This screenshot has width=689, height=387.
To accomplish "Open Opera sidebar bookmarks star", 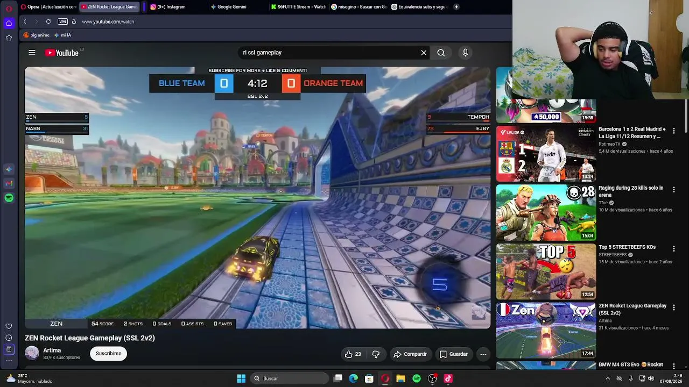I will (x=9, y=38).
